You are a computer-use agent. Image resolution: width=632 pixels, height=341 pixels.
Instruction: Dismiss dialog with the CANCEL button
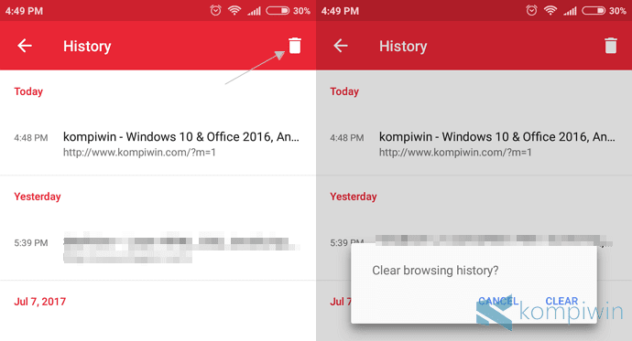(x=498, y=301)
